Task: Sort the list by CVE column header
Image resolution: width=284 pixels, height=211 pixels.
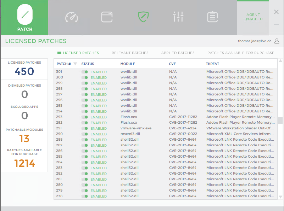Action: [172, 64]
